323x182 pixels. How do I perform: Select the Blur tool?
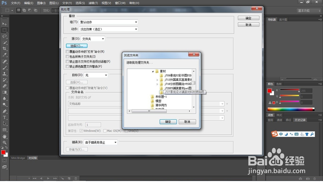(4, 99)
